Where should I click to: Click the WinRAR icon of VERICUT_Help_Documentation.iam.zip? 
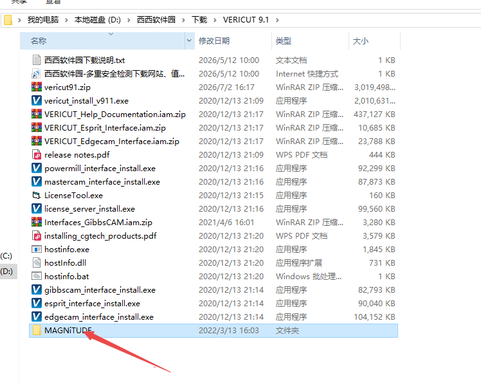[37, 114]
